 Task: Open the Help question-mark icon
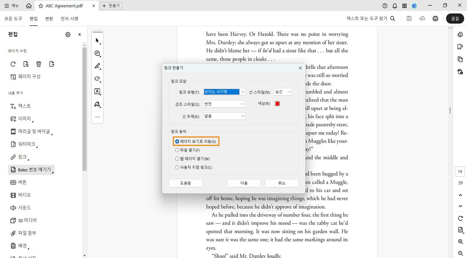pos(385,6)
